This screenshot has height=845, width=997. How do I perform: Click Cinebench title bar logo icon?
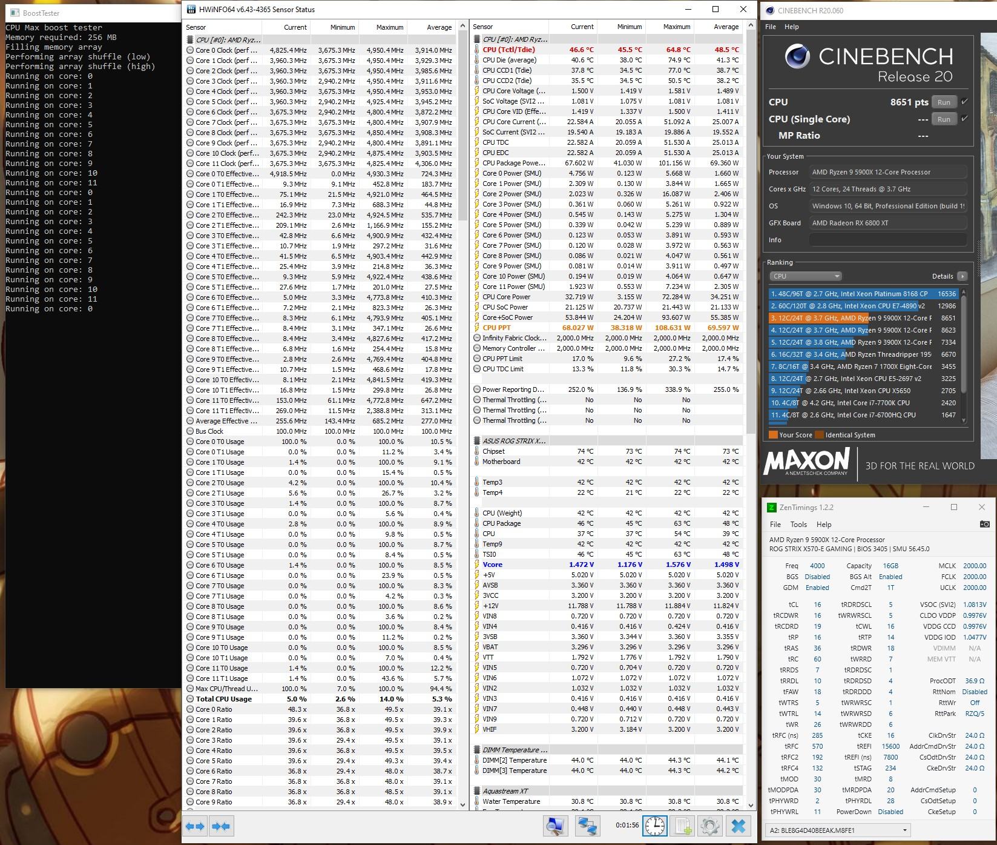click(770, 10)
